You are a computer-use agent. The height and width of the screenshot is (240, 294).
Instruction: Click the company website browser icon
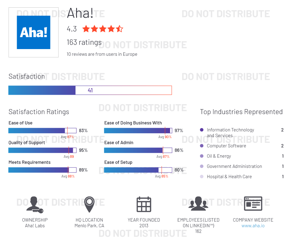pos(253,204)
